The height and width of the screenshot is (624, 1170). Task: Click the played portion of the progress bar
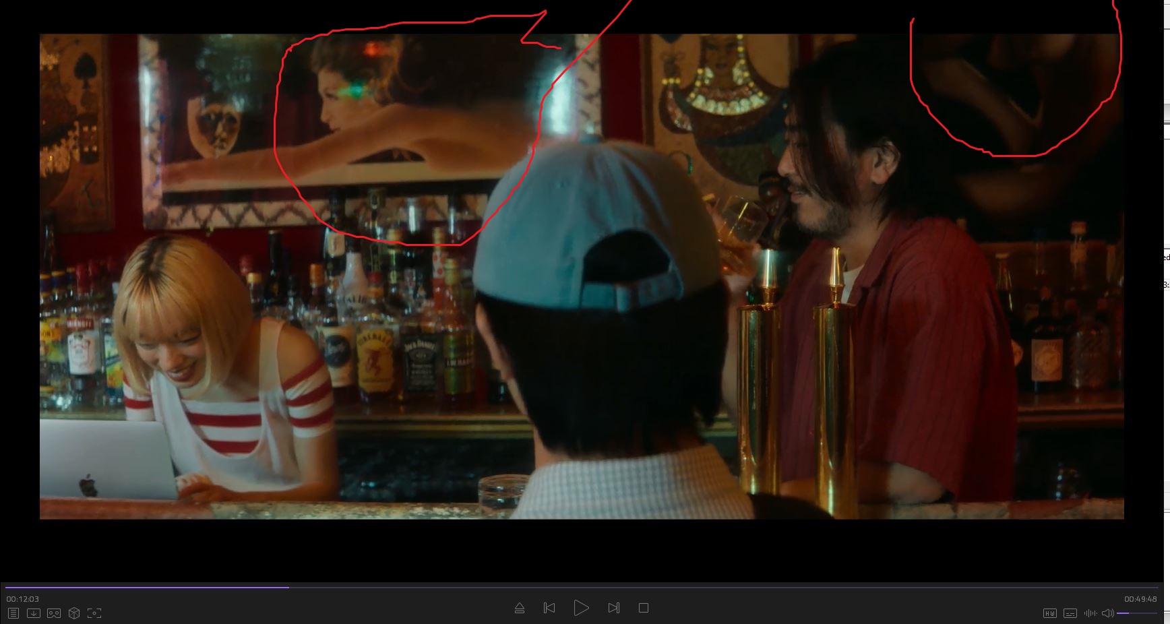coord(135,588)
